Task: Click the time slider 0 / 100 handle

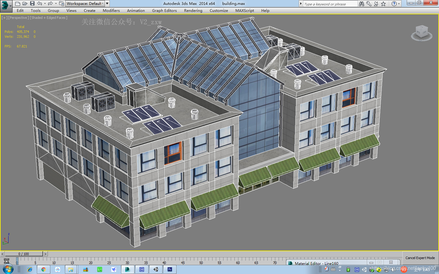Action: tap(24, 254)
